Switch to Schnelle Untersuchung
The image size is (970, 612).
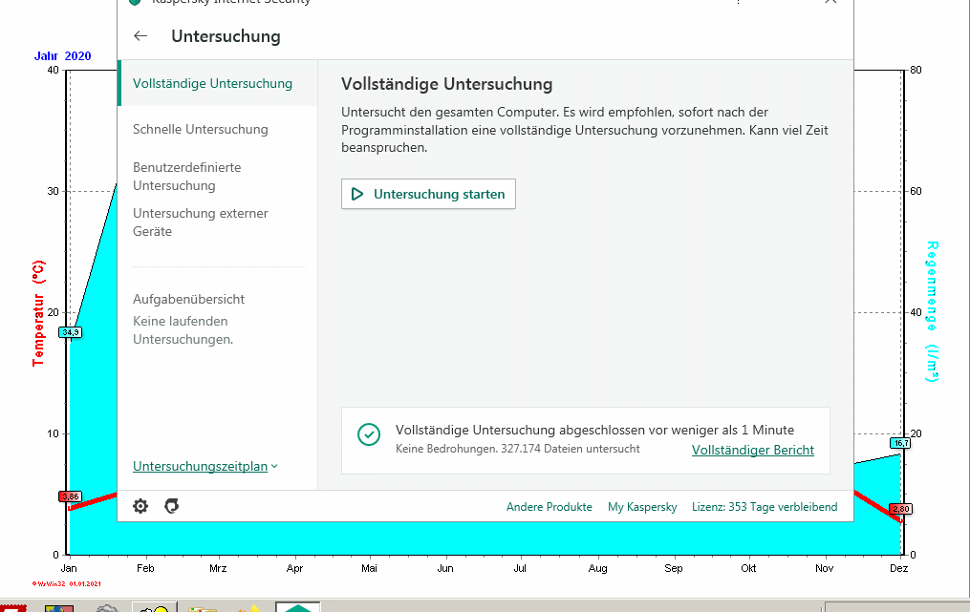click(x=201, y=129)
